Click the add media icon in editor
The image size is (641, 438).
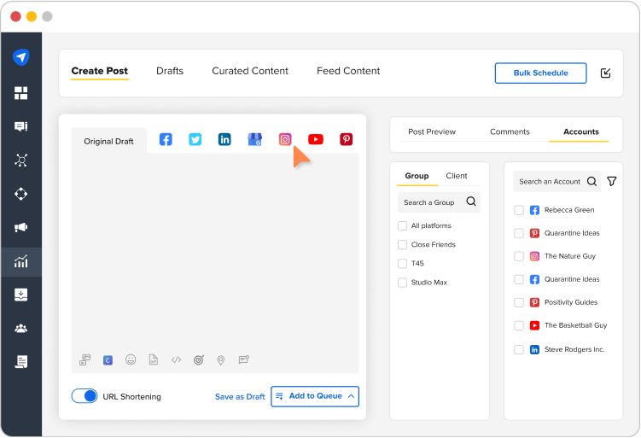85,360
